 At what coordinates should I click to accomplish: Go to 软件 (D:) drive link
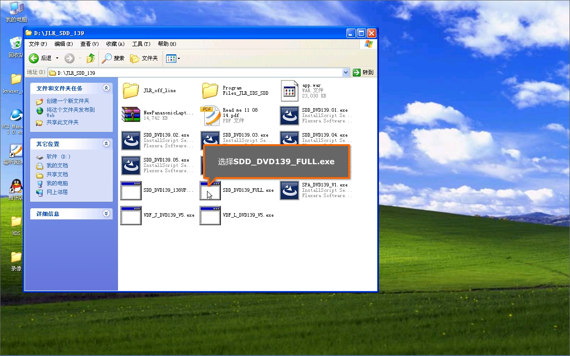(58, 157)
